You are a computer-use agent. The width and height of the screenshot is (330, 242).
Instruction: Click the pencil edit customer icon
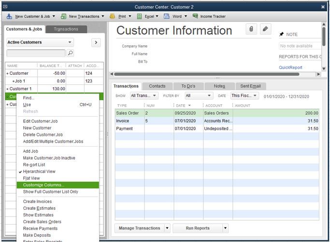pos(265,29)
